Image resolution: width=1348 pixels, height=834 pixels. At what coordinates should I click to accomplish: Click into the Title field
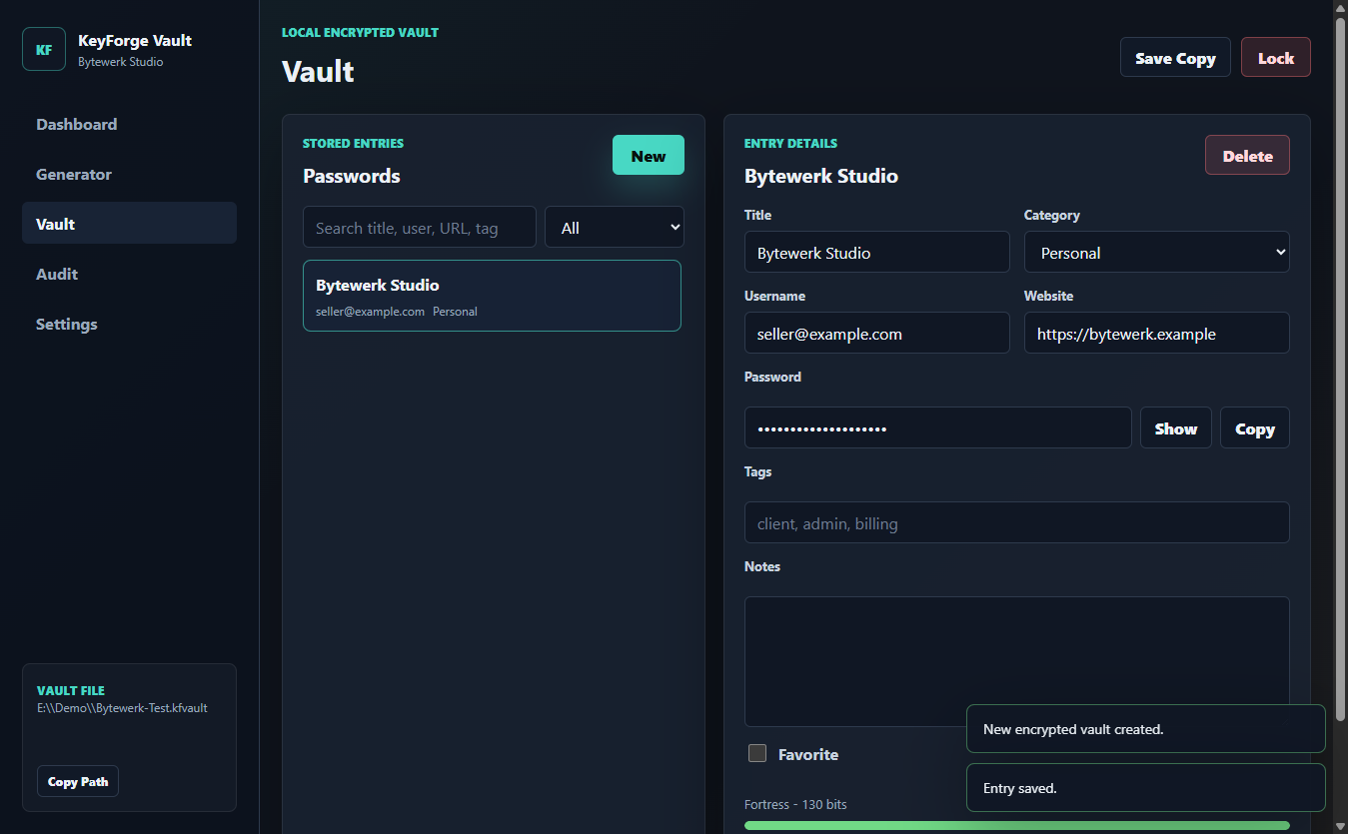877,253
